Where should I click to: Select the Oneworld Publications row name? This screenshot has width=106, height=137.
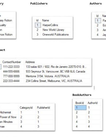[55, 35]
